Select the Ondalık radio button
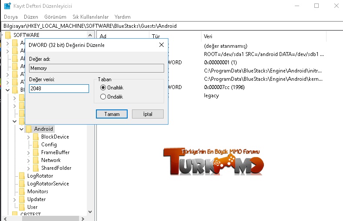 click(x=103, y=97)
